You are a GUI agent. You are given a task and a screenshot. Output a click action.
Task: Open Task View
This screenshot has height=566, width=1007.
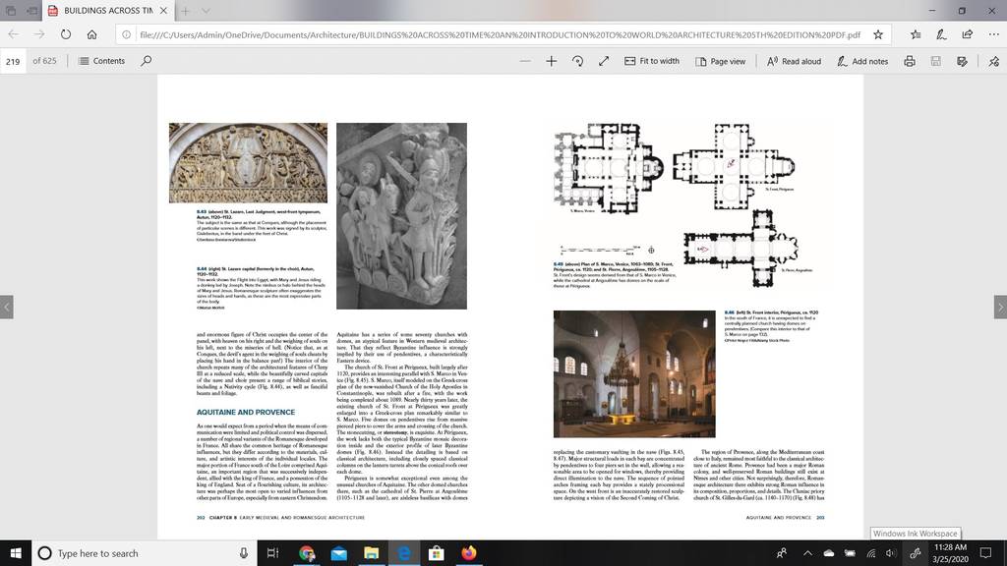273,553
